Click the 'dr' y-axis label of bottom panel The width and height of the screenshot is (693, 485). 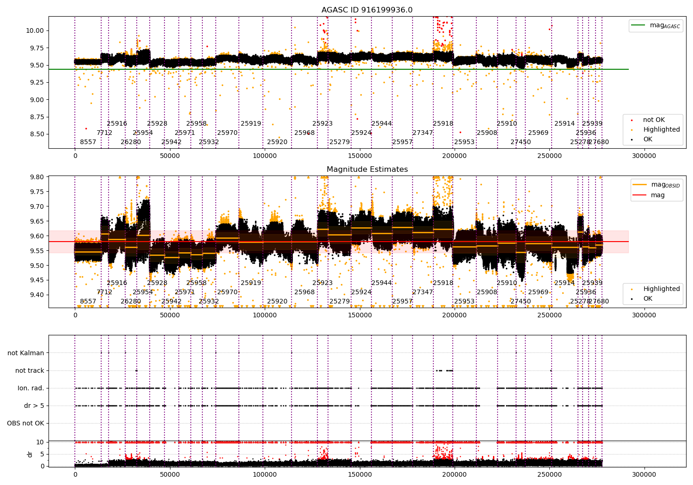[30, 454]
